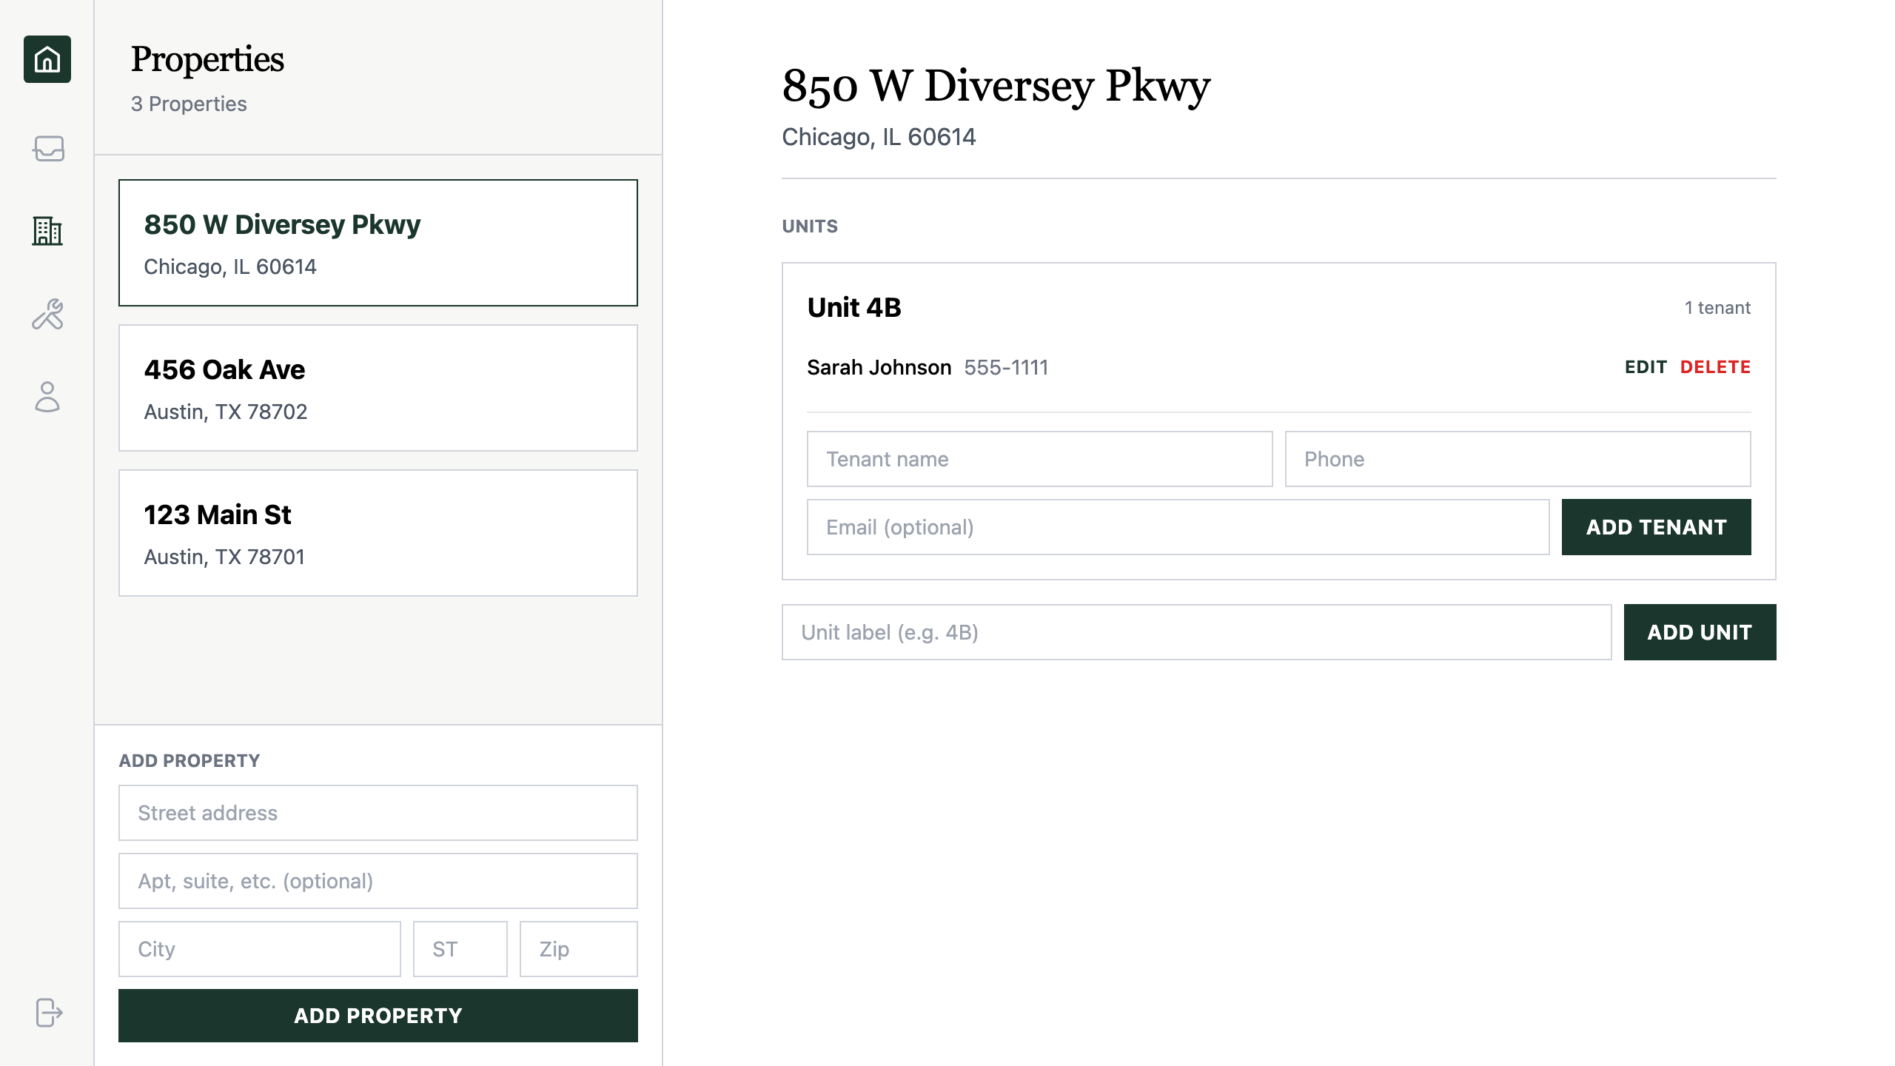The width and height of the screenshot is (1895, 1066).
Task: Select the 850 W Diversey Pkwy property
Action: (378, 242)
